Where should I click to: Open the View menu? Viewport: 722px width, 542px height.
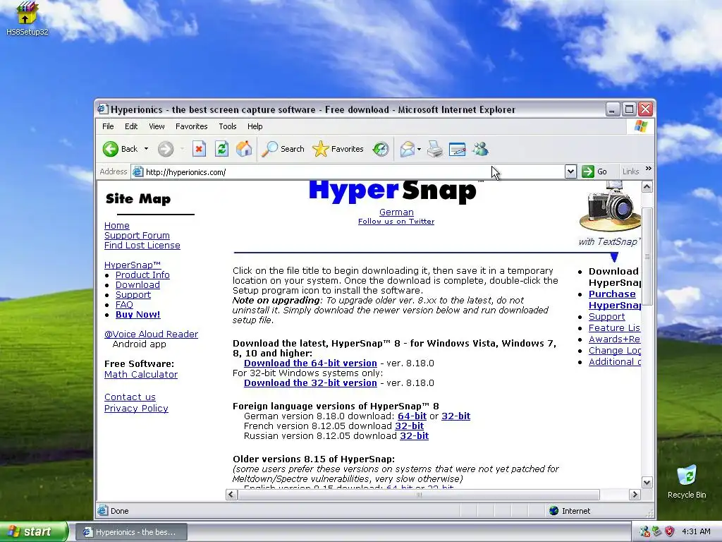click(157, 126)
